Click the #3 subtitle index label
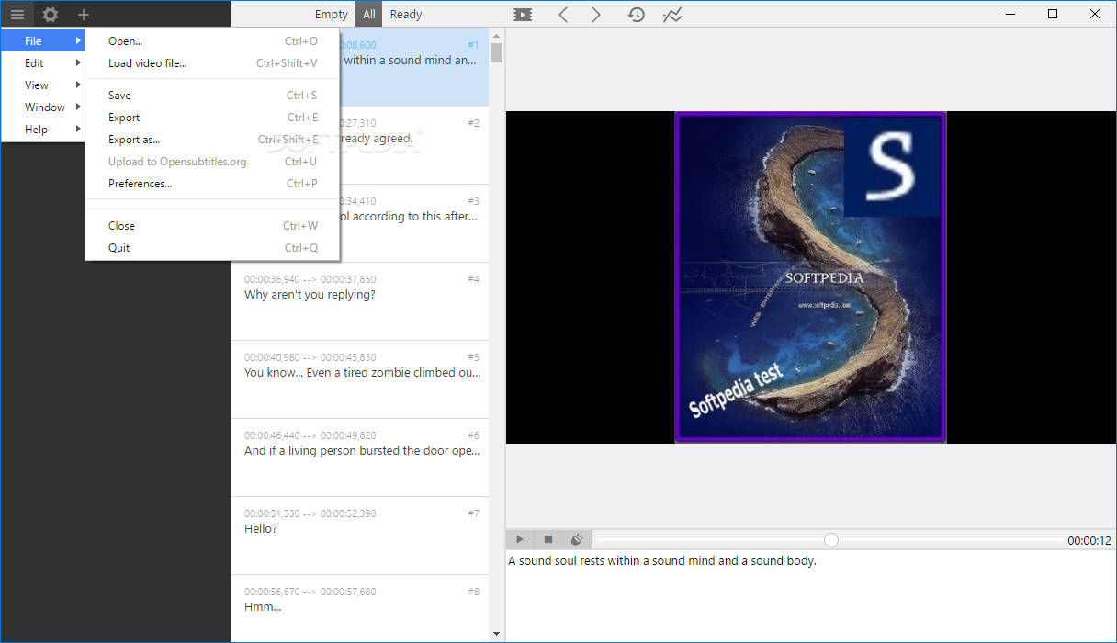 (x=473, y=201)
